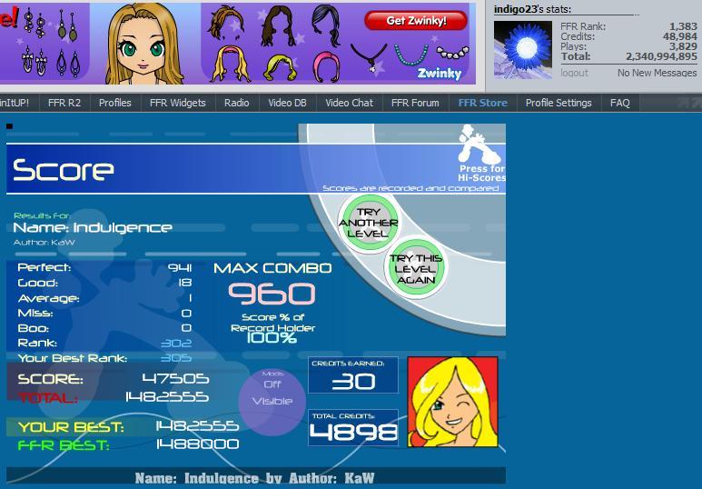
Task: Toggle the Mods Off Visible circle
Action: tap(272, 402)
